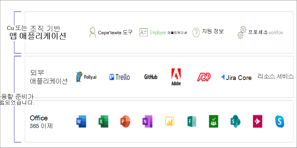This screenshot has height=148, width=297.
Task: Click the Adobe logo
Action: (176, 77)
